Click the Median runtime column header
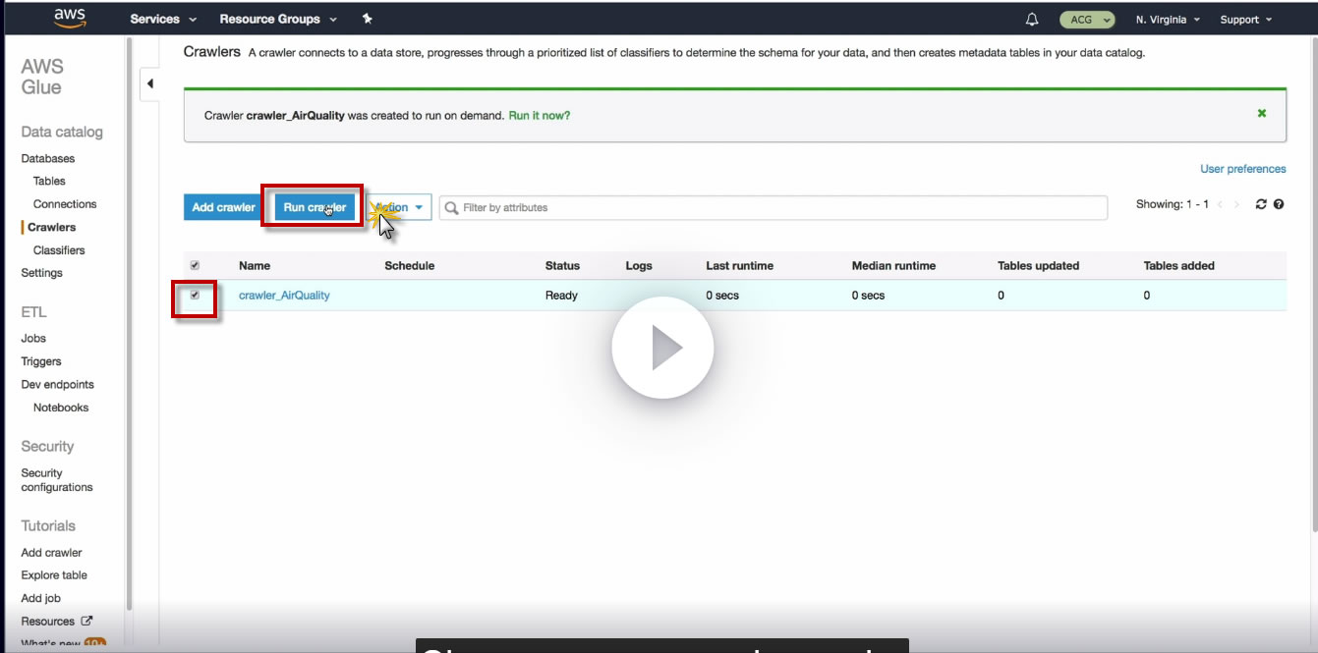The width and height of the screenshot is (1318, 653). (893, 265)
